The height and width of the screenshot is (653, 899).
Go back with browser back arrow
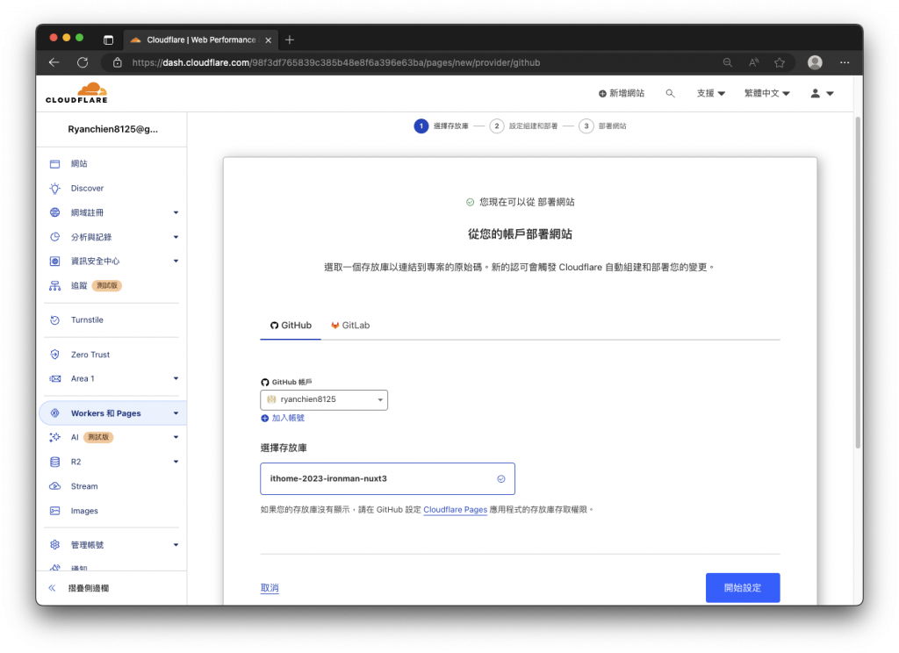click(54, 62)
